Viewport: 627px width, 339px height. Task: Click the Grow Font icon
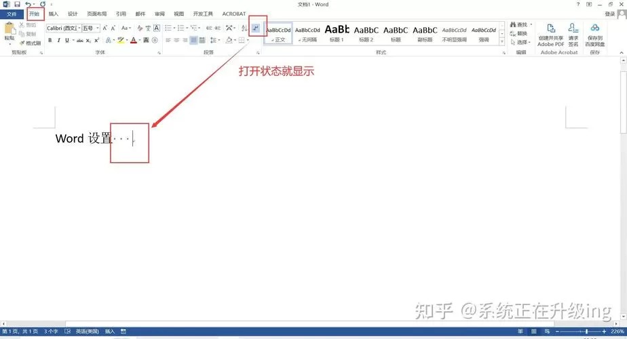tap(104, 28)
